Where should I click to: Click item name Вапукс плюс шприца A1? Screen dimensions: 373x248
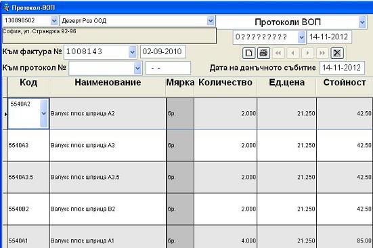(108, 237)
